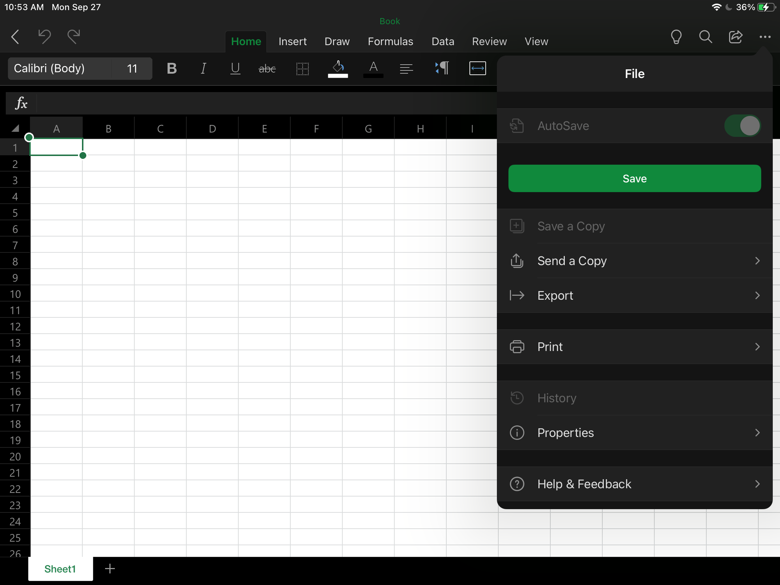Toggle Strikethrough formatting icon
The height and width of the screenshot is (585, 780).
267,68
